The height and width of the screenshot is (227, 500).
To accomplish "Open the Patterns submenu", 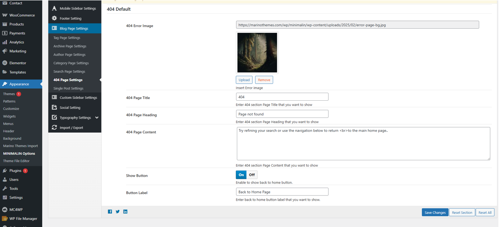I will point(9,102).
